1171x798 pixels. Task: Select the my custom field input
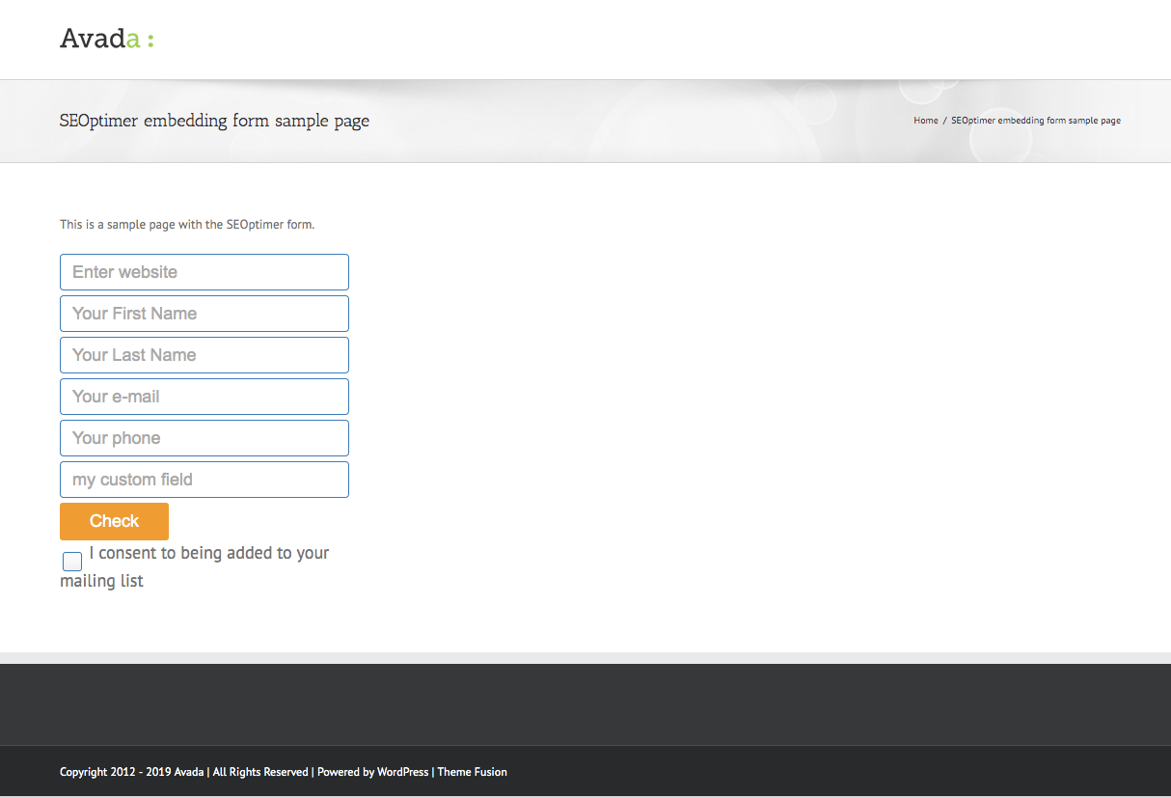point(204,480)
